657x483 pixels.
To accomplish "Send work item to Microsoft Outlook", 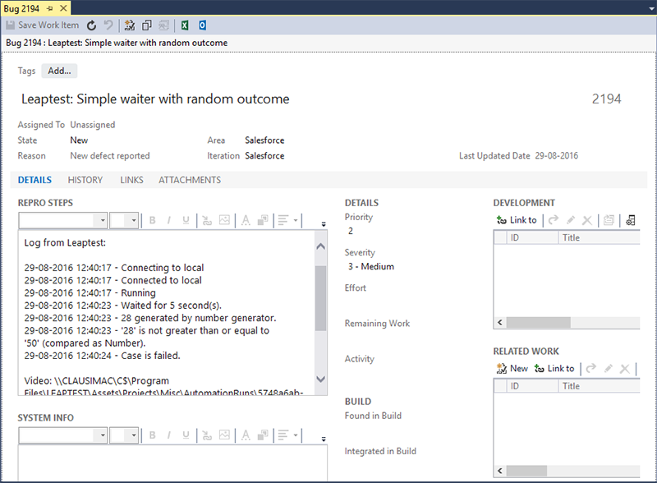I will tap(203, 25).
